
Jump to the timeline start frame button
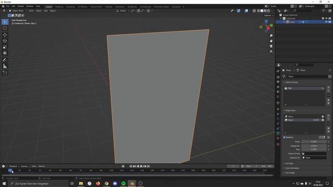point(131,166)
